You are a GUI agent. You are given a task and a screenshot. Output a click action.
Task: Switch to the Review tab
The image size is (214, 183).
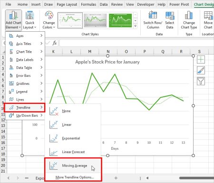(117, 4)
